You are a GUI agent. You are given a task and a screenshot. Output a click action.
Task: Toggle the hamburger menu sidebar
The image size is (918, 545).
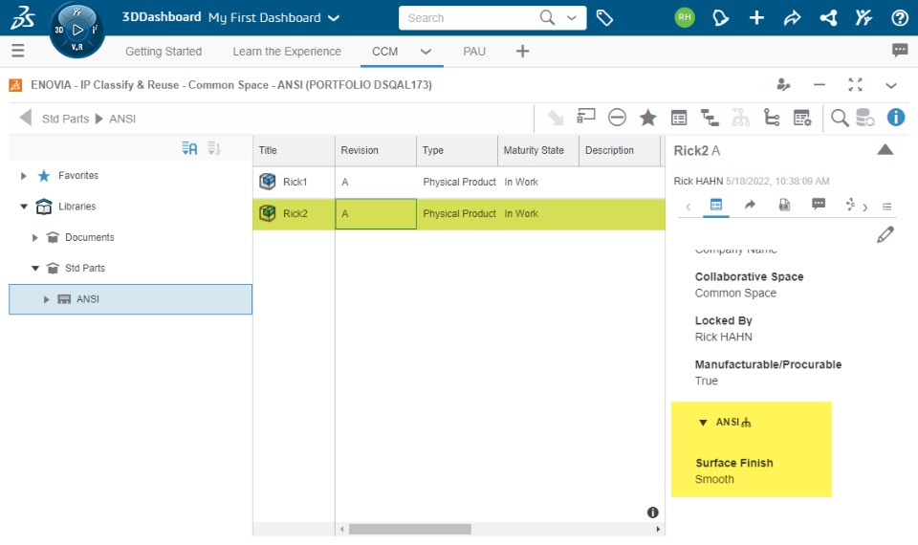(x=18, y=51)
